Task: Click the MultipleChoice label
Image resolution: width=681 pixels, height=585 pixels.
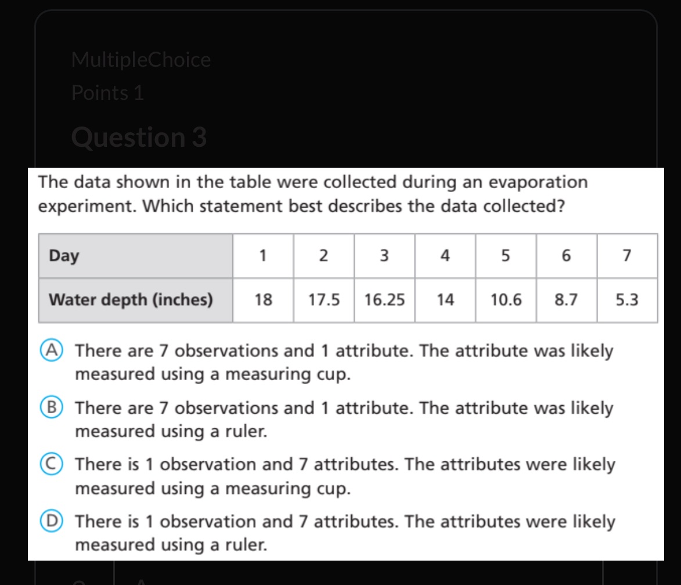Action: pyautogui.click(x=141, y=59)
